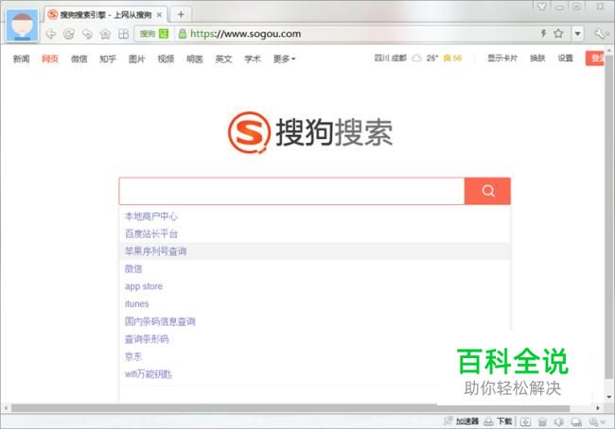Bookmark page with the star icon
Image resolution: width=615 pixels, height=429 pixels.
tap(558, 34)
